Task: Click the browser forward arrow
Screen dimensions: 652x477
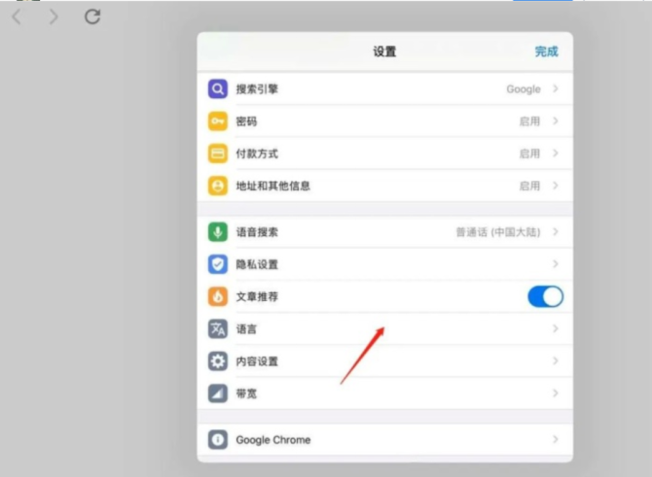Action: click(x=54, y=17)
